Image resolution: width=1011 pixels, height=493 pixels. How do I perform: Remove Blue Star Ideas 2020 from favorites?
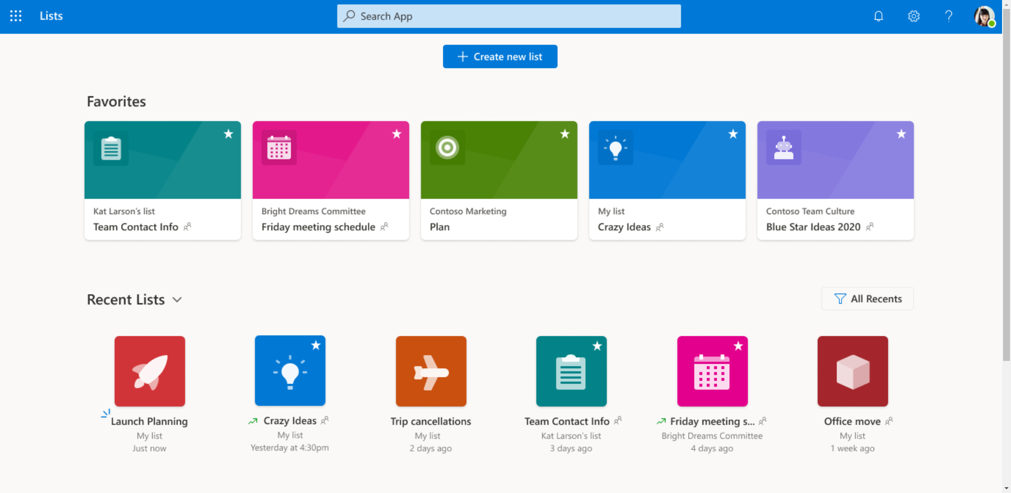coord(901,134)
